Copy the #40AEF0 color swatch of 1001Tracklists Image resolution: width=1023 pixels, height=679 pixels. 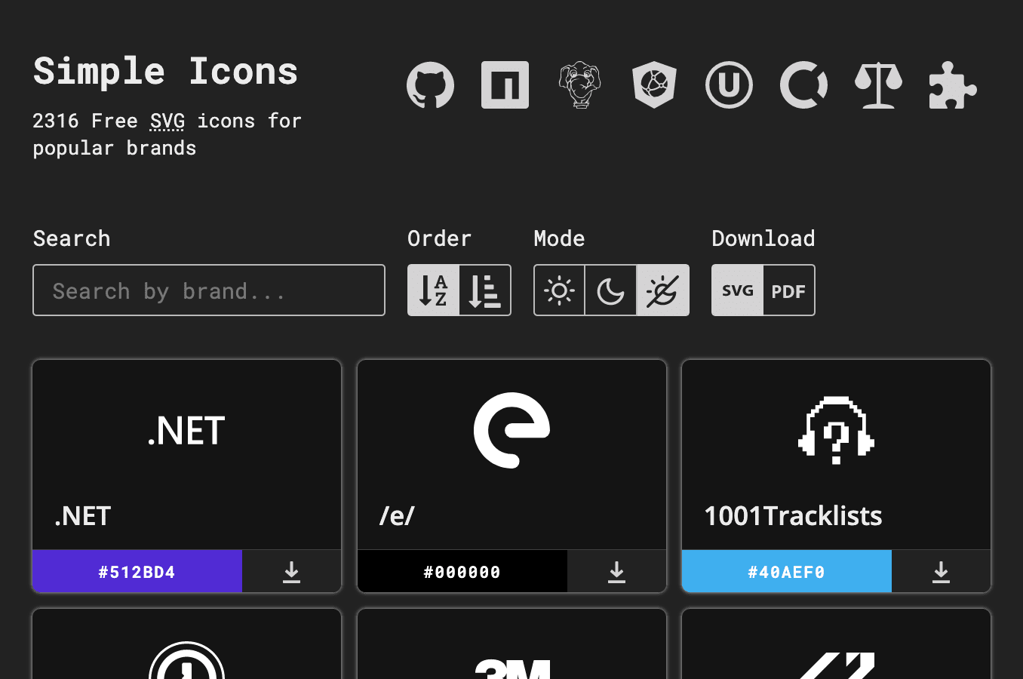pos(786,571)
